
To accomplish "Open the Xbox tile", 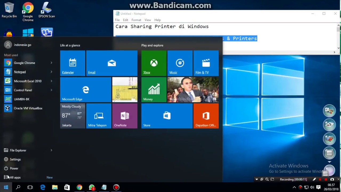I will pyautogui.click(x=154, y=63).
